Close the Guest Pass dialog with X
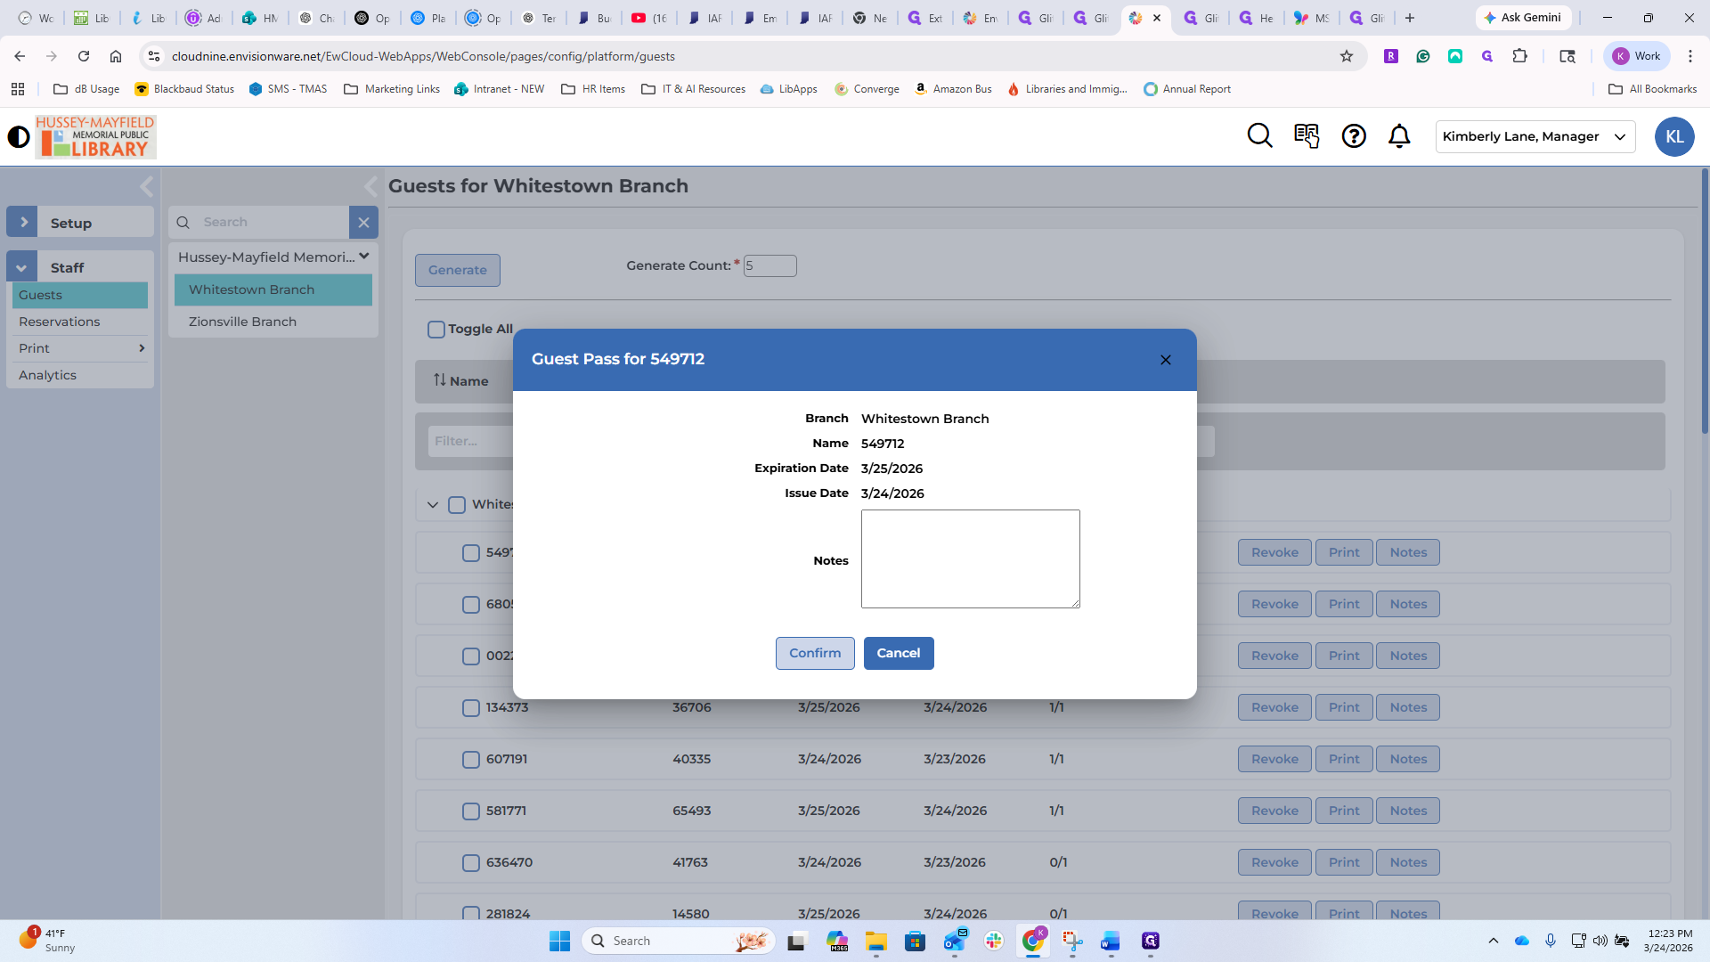Image resolution: width=1710 pixels, height=962 pixels. [1165, 360]
